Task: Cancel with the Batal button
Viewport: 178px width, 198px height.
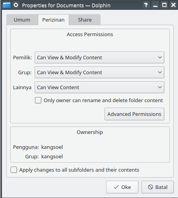Action: coord(158,187)
